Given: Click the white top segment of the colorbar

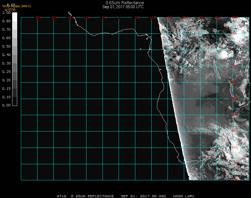Looking at the screenshot, I should [x=15, y=17].
